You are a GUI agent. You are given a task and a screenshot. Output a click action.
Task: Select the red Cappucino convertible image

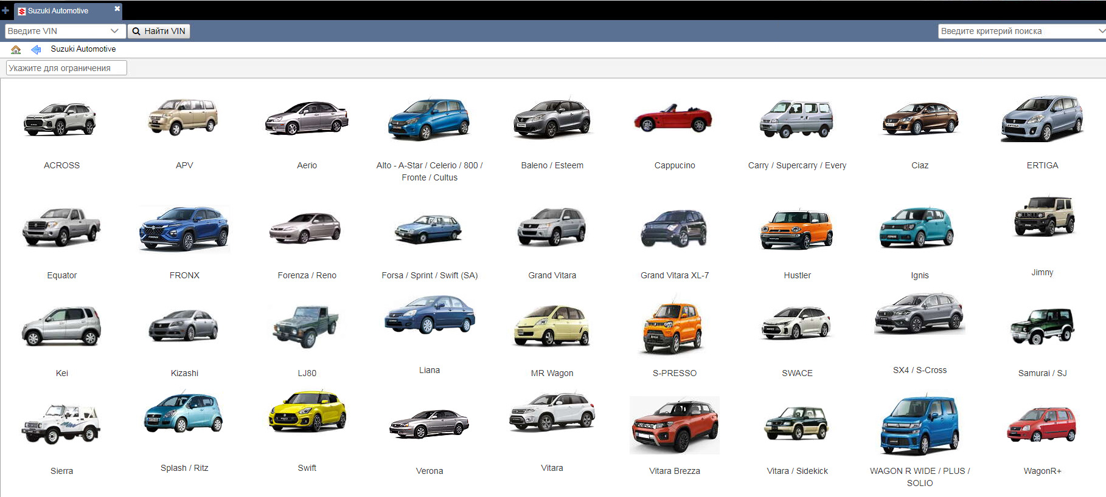[673, 118]
